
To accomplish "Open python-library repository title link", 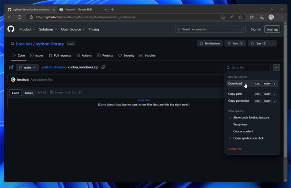I will point(49,44).
